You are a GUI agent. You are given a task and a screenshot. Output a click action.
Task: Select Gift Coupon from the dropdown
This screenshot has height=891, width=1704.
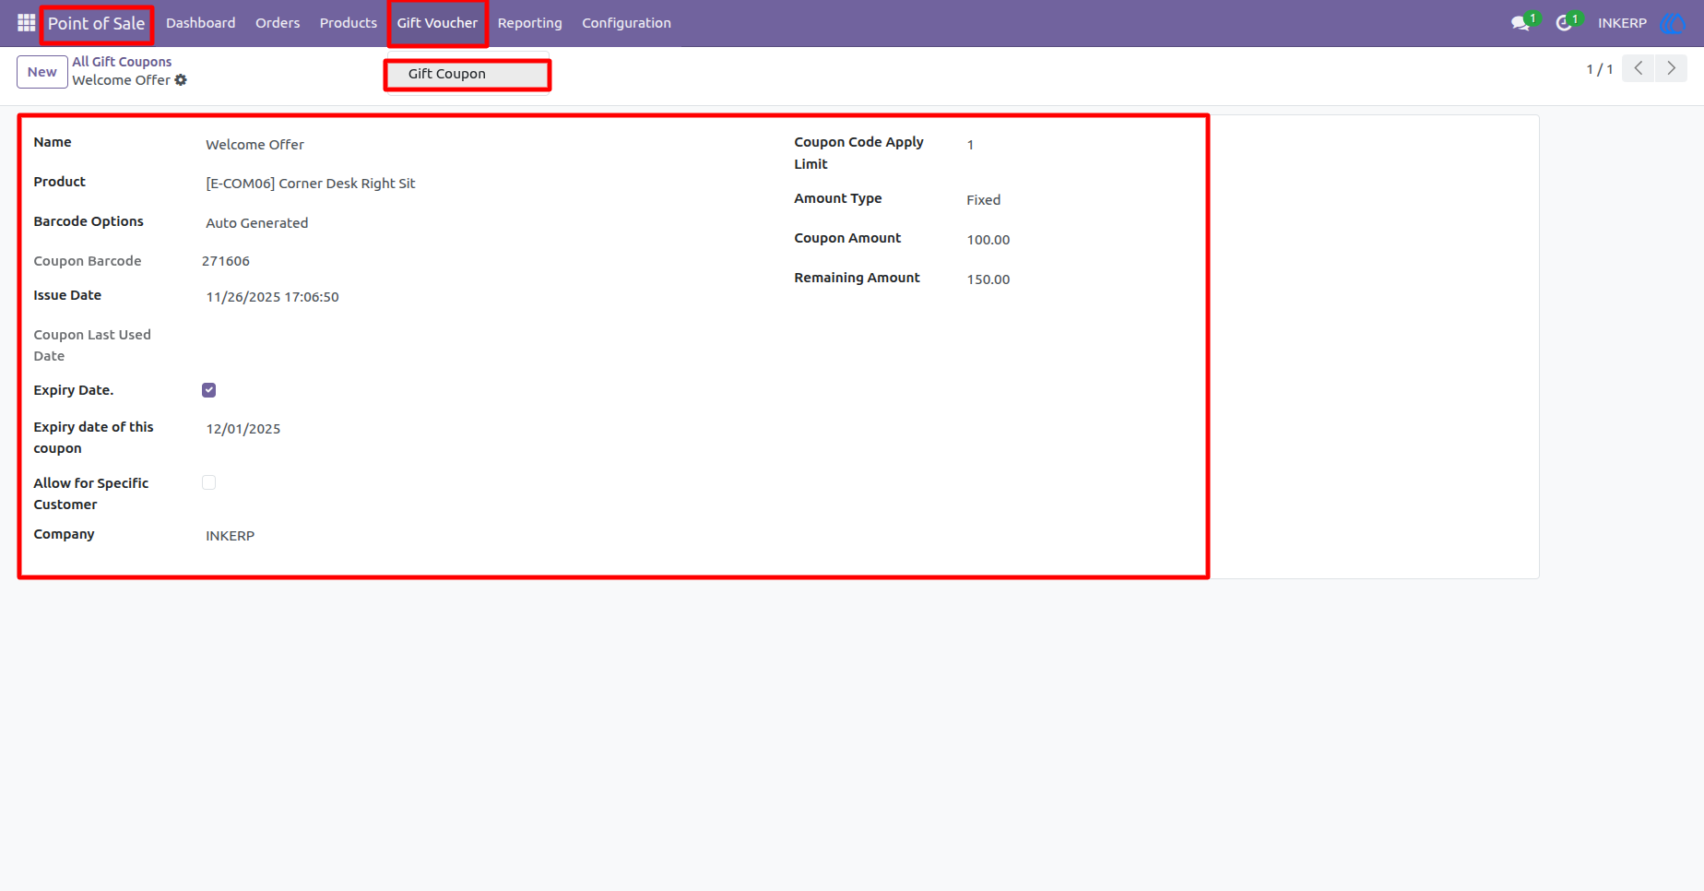[x=467, y=75]
